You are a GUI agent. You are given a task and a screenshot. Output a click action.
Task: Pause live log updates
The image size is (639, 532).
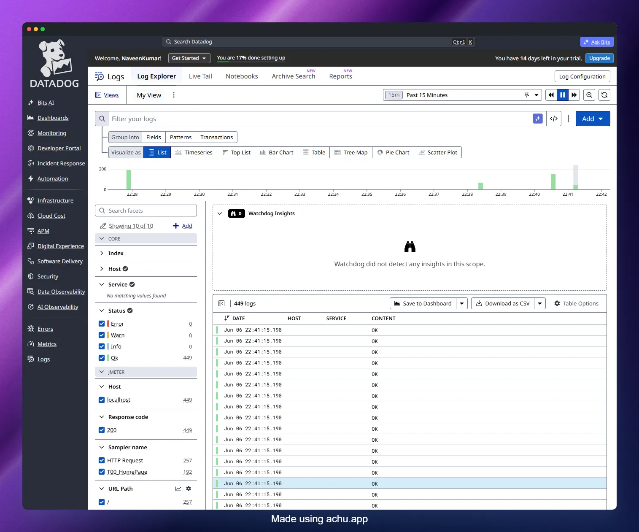coord(562,95)
